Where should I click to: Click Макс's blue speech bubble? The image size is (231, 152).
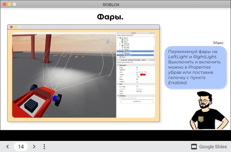click(196, 67)
